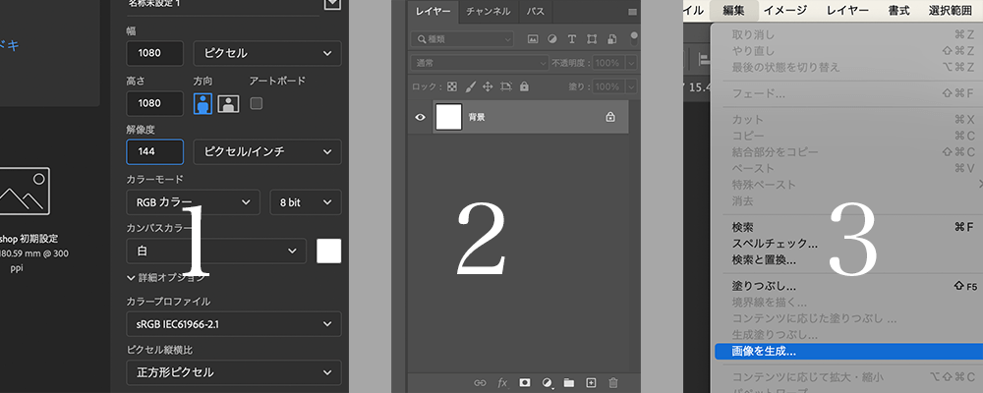Create a new layer with plus icon

coord(591,382)
